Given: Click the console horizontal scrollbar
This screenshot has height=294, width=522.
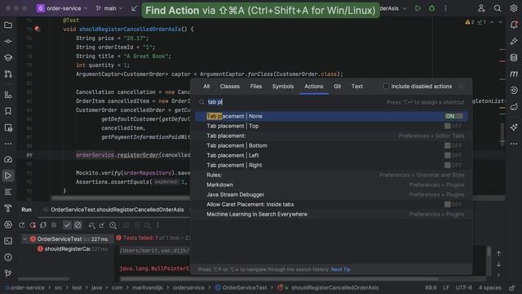Looking at the screenshot, I should [279, 278].
